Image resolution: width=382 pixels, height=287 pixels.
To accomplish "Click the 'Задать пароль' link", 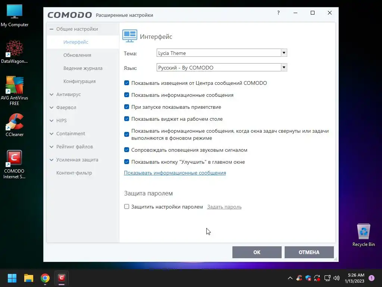I will (224, 207).
